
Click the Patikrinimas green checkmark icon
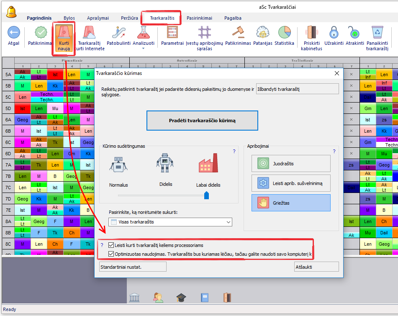click(41, 33)
